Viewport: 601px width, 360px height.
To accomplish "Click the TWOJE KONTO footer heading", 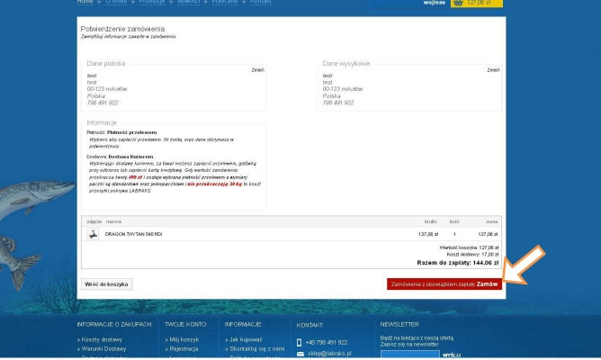I will click(x=186, y=325).
